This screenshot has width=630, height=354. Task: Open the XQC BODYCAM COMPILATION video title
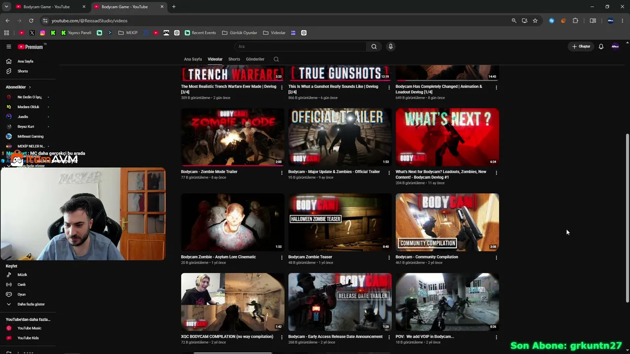pos(227,337)
